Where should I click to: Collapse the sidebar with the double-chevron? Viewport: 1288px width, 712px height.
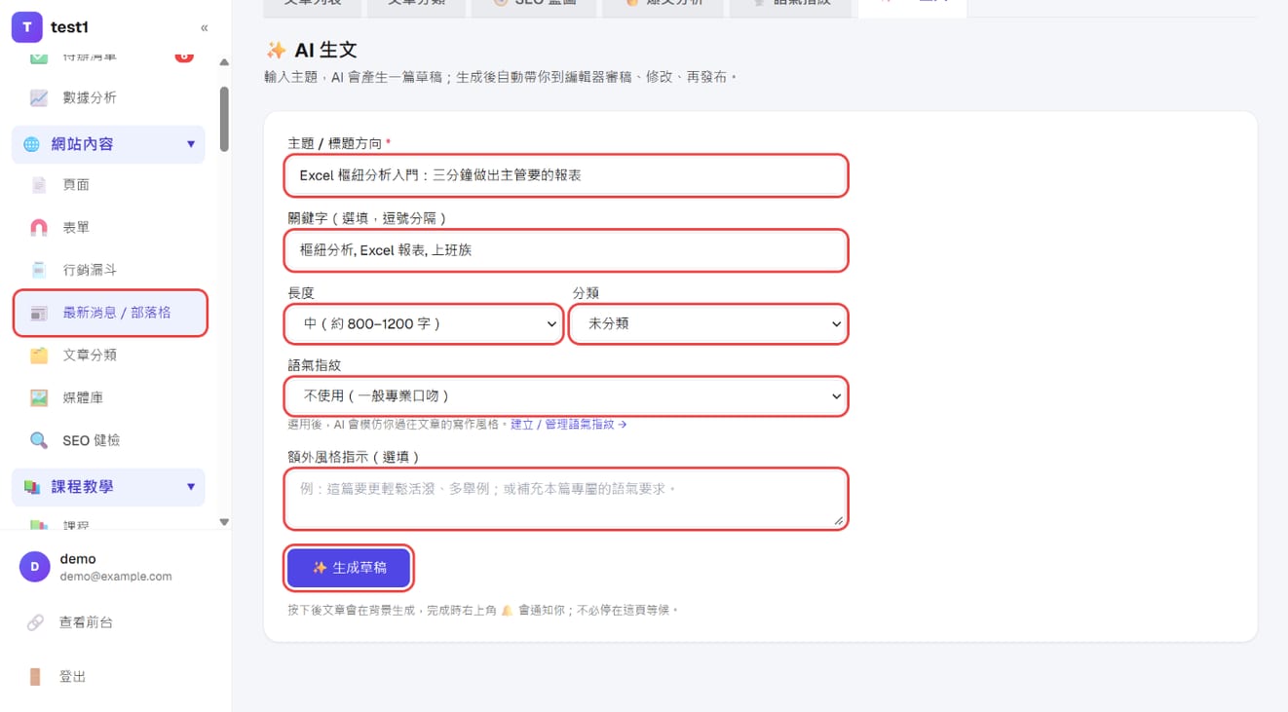[204, 28]
